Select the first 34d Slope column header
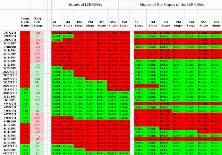Viewport: 222px width, 155px height. pos(102,24)
